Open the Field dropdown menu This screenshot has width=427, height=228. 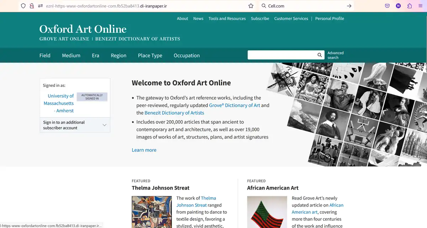click(45, 55)
